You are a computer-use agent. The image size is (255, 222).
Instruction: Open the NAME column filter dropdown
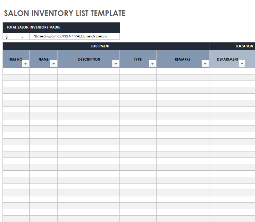[x=53, y=64]
